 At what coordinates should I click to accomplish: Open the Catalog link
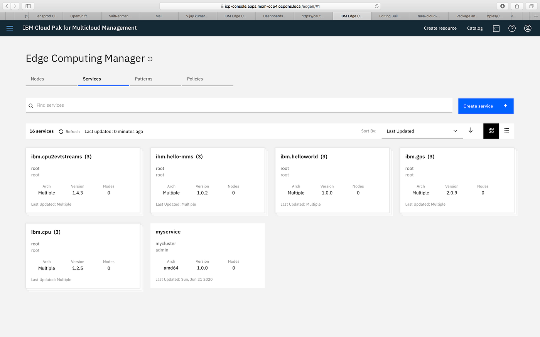[x=475, y=28]
